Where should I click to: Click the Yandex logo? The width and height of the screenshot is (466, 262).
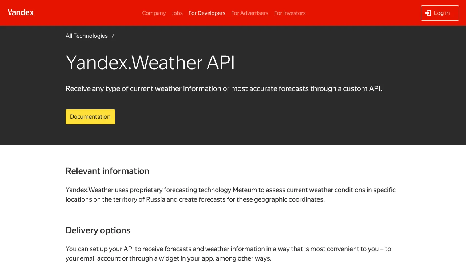point(21,12)
